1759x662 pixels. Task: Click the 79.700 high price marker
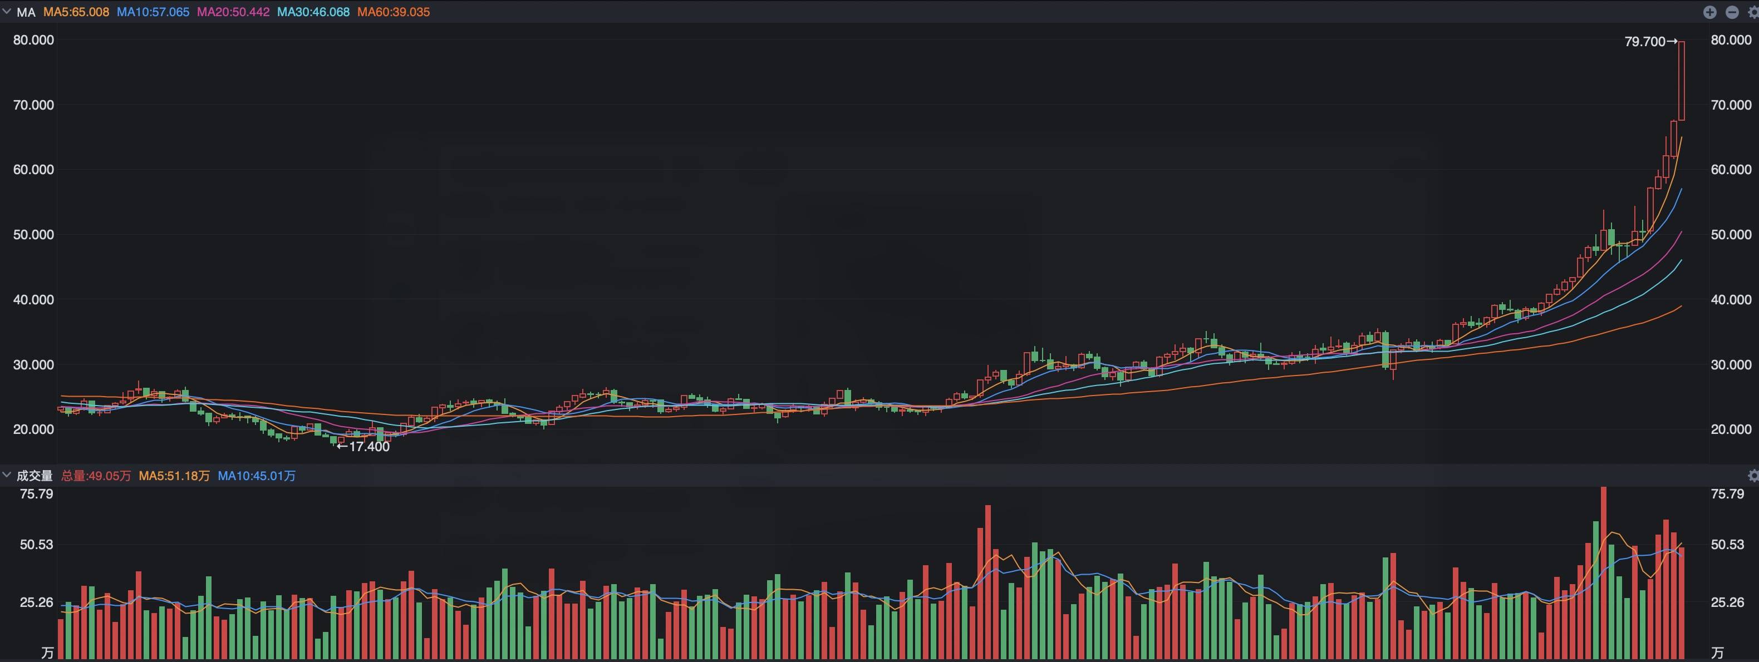pos(1644,42)
